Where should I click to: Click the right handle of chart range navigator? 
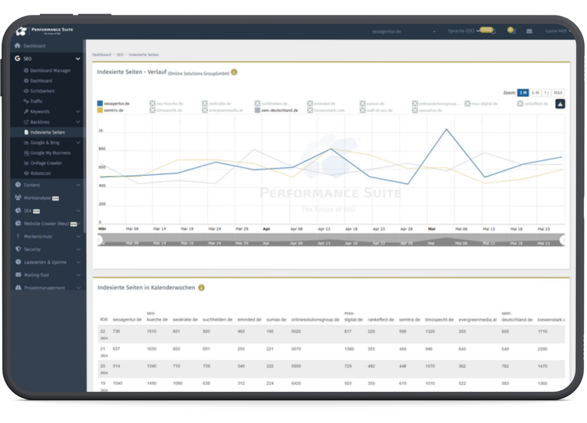[563, 239]
